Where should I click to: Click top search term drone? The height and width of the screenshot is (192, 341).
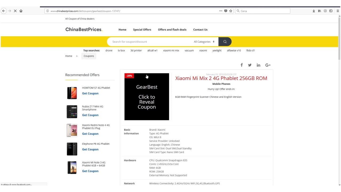pyautogui.click(x=109, y=50)
